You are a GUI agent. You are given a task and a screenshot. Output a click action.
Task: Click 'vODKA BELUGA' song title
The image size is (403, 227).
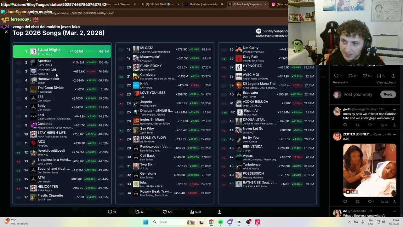255,102
